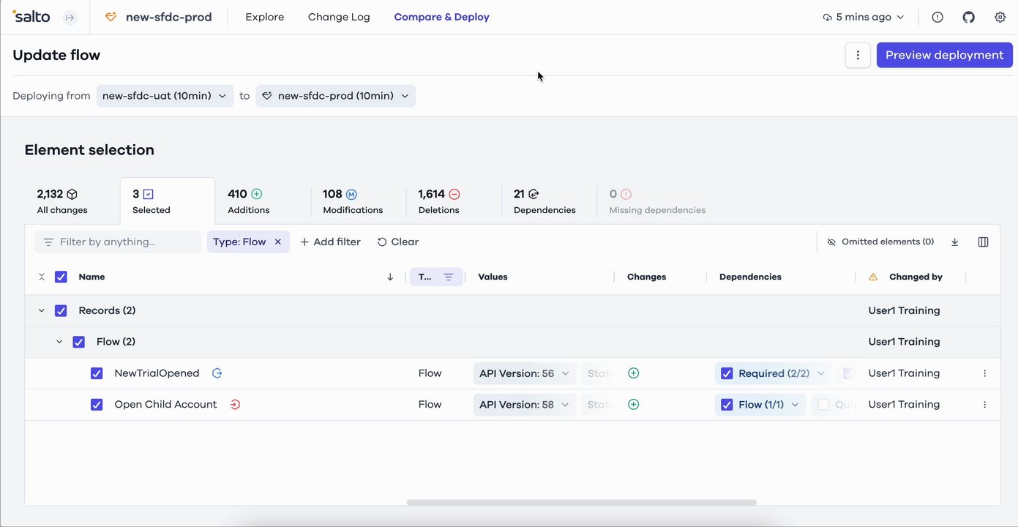This screenshot has width=1018, height=527.
Task: Click the horizontal scrollbar under the table
Action: click(x=581, y=502)
